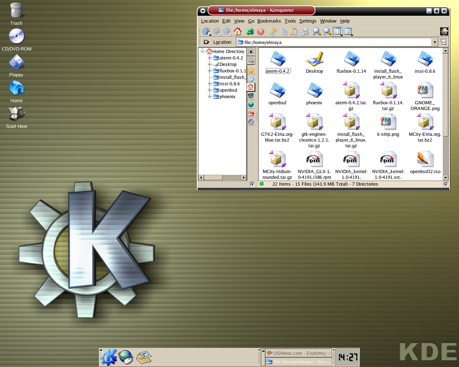Viewport: 459px width, 367px height.
Task: Open the location history dropdown arrow
Action: [x=435, y=42]
